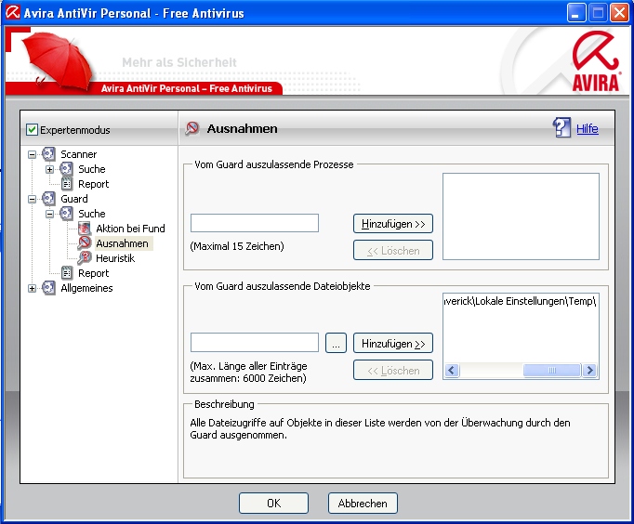This screenshot has width=634, height=524.
Task: Click the Suche icon under Guard
Action: click(x=66, y=214)
